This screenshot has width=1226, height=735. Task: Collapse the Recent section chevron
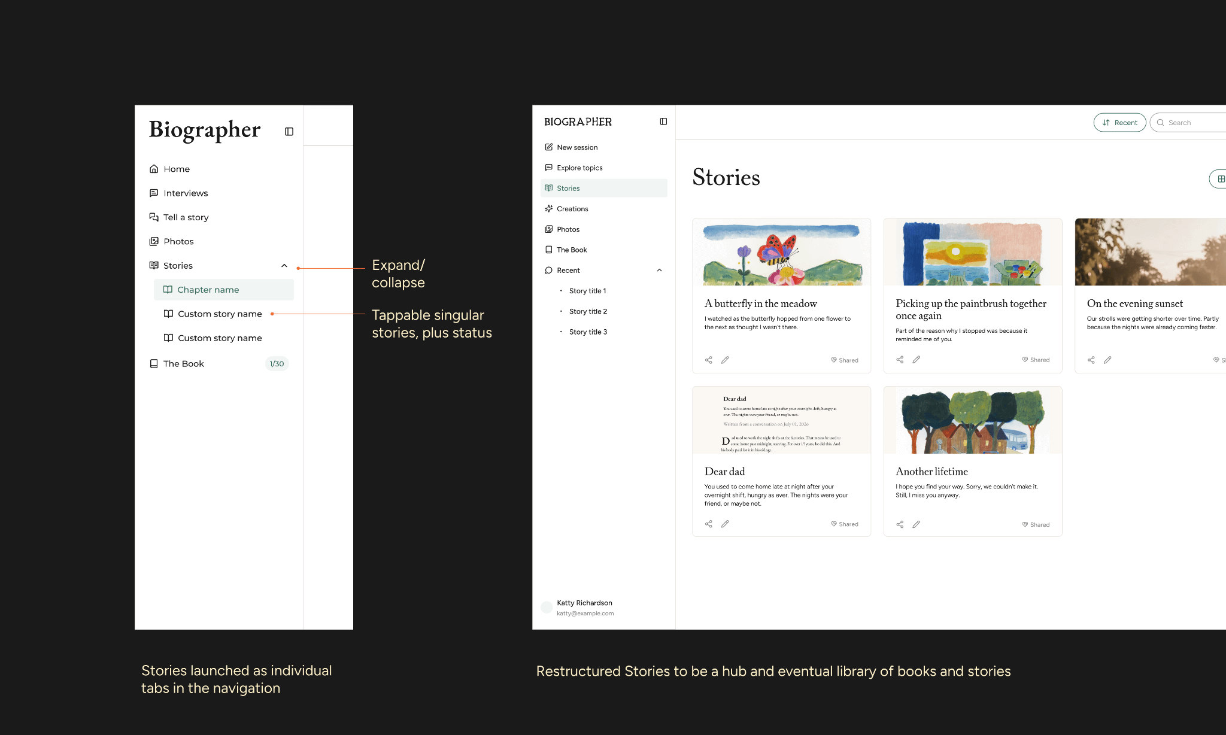tap(660, 271)
